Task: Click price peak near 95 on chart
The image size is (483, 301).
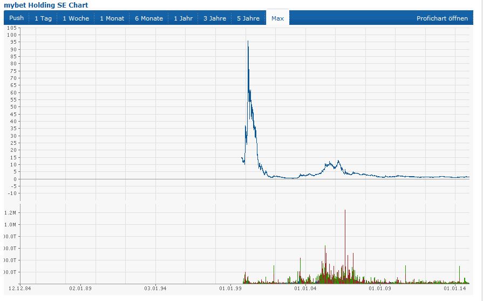Action: click(248, 41)
